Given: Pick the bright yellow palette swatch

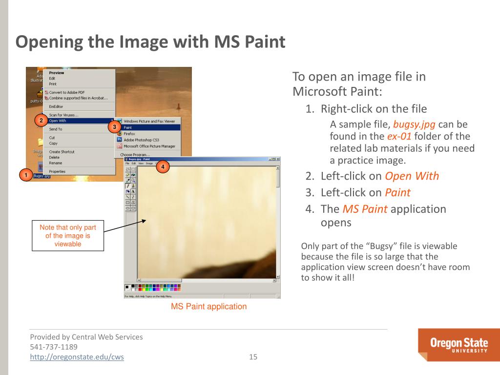Looking at the screenshot, I should click(144, 290).
